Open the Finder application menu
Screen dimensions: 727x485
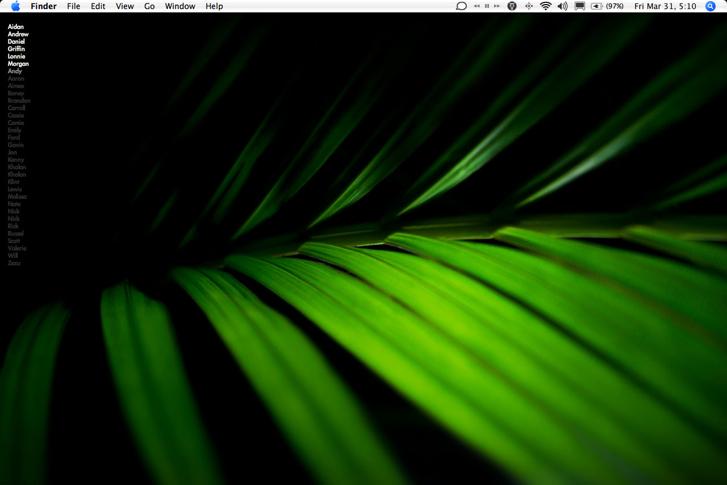(x=44, y=6)
